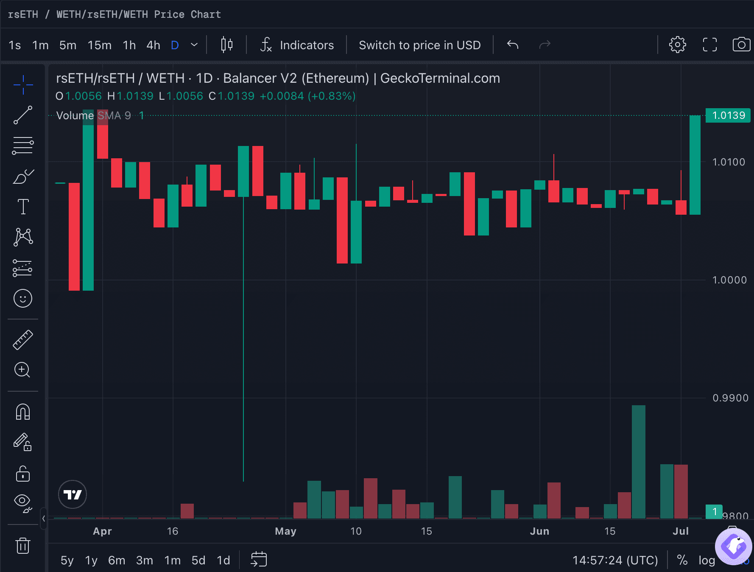The image size is (754, 572).
Task: Expand the time interval dropdown arrow
Action: (194, 45)
